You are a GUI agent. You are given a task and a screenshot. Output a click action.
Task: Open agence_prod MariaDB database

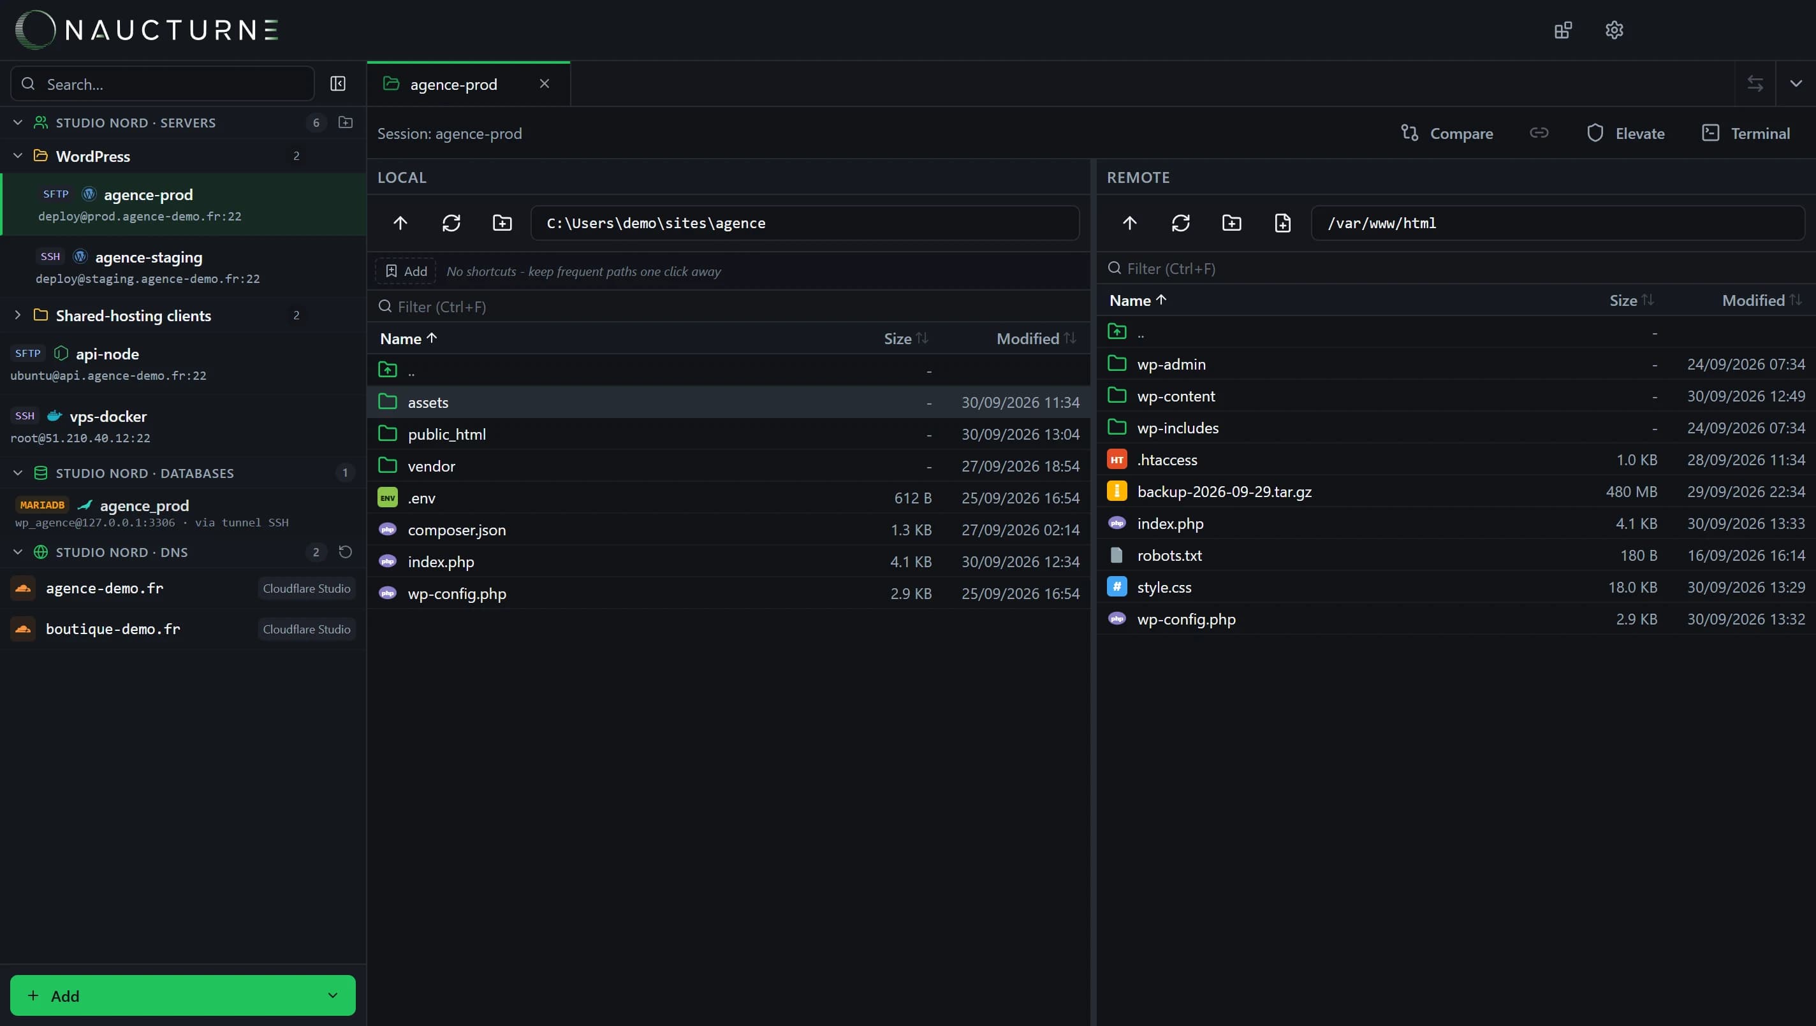(183, 512)
